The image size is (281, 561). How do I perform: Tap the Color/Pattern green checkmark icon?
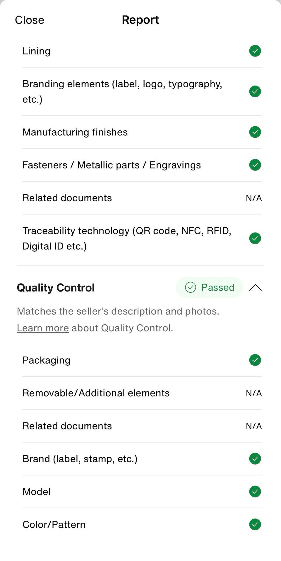(255, 524)
